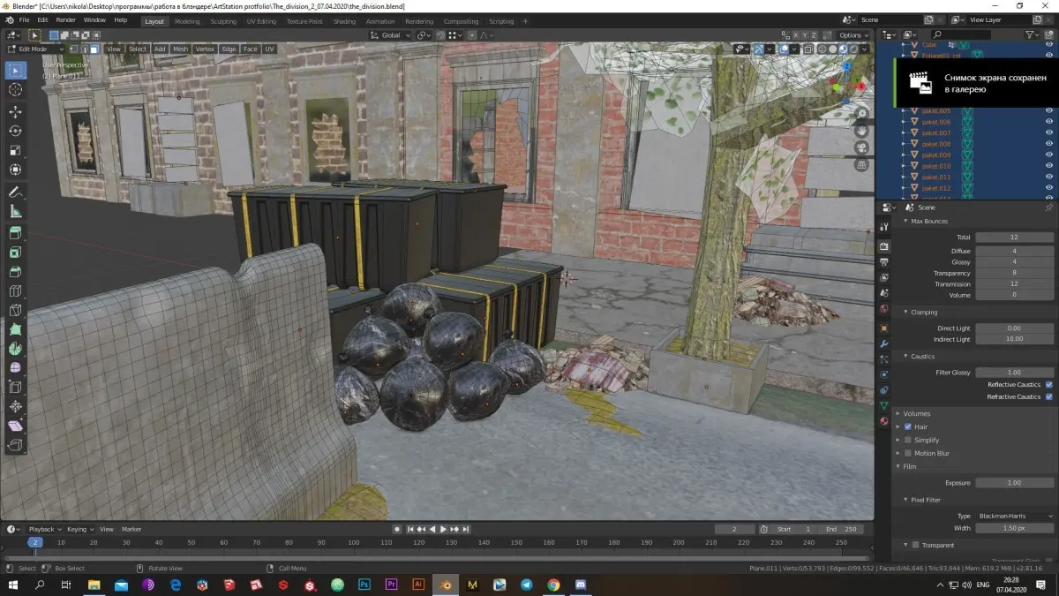Hide paket.008 in outliner
1059x596 pixels.
point(1049,144)
